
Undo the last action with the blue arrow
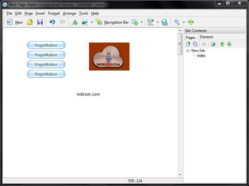tap(52, 22)
